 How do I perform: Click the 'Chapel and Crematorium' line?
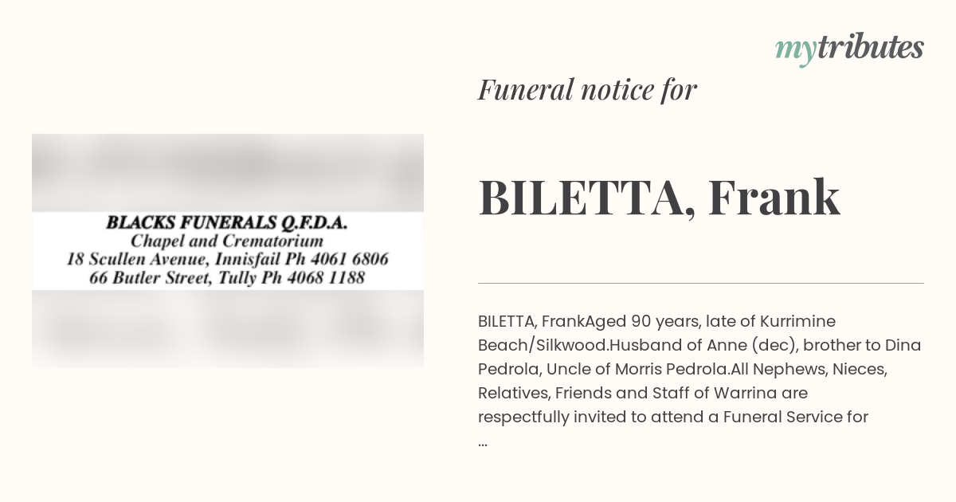[x=227, y=241]
